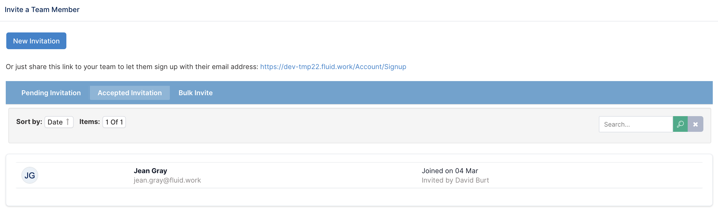
Task: Select the Jean Gray invitation row
Action: (359, 175)
